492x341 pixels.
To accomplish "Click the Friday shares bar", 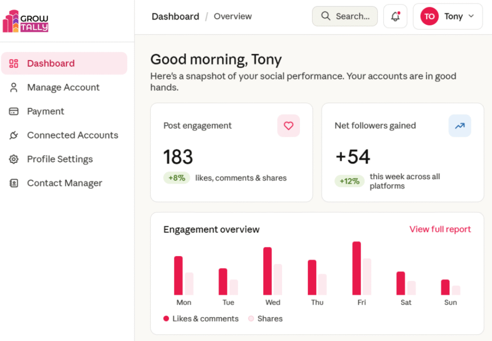I will point(367,277).
